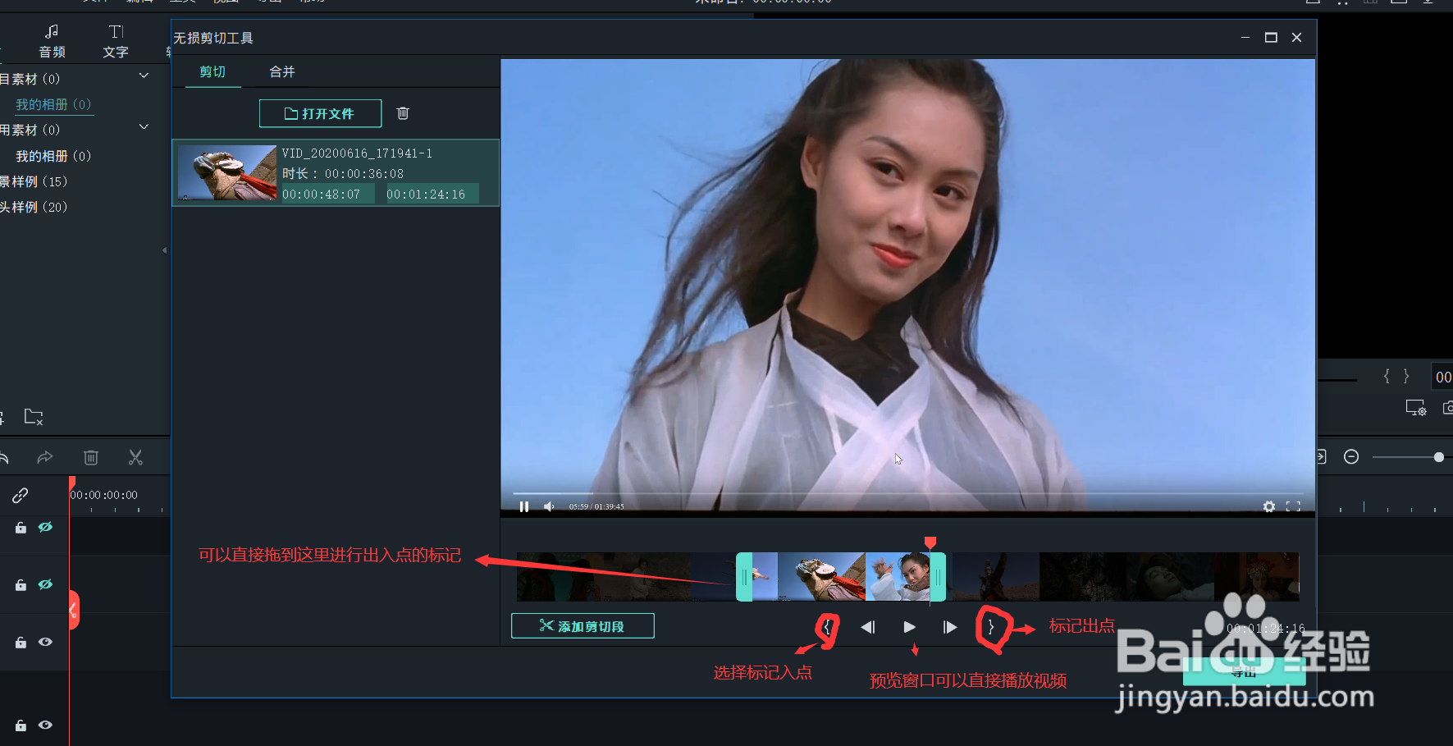
Task: Click the main window right brace marker
Action: pos(1406,376)
